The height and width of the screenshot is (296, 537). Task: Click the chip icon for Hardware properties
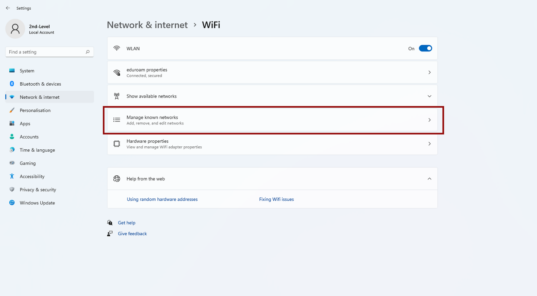[117, 144]
